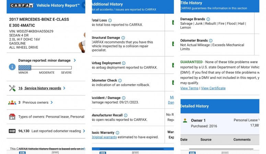Click the Salvage Junk Rebuilt brands text
This screenshot has width=266, height=154.
pos(213,26)
